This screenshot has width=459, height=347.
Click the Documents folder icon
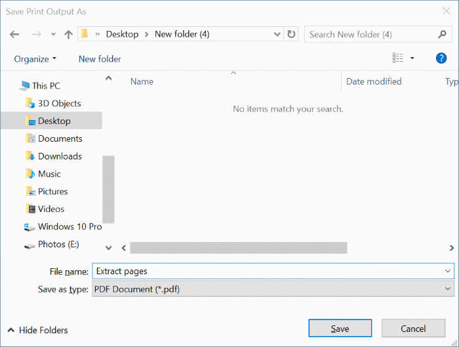[x=30, y=138]
